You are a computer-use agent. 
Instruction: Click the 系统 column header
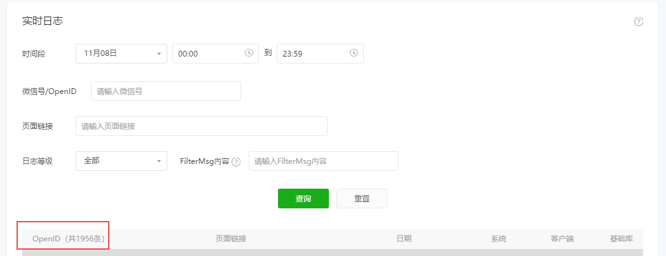pos(499,239)
